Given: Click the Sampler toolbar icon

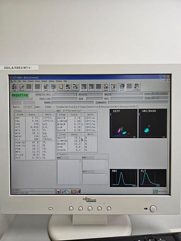Looking at the screenshot, I should click(x=29, y=87).
